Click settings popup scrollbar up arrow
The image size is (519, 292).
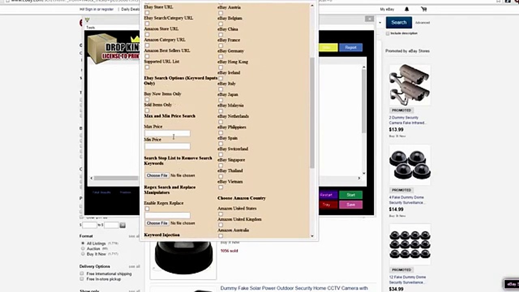click(x=312, y=6)
